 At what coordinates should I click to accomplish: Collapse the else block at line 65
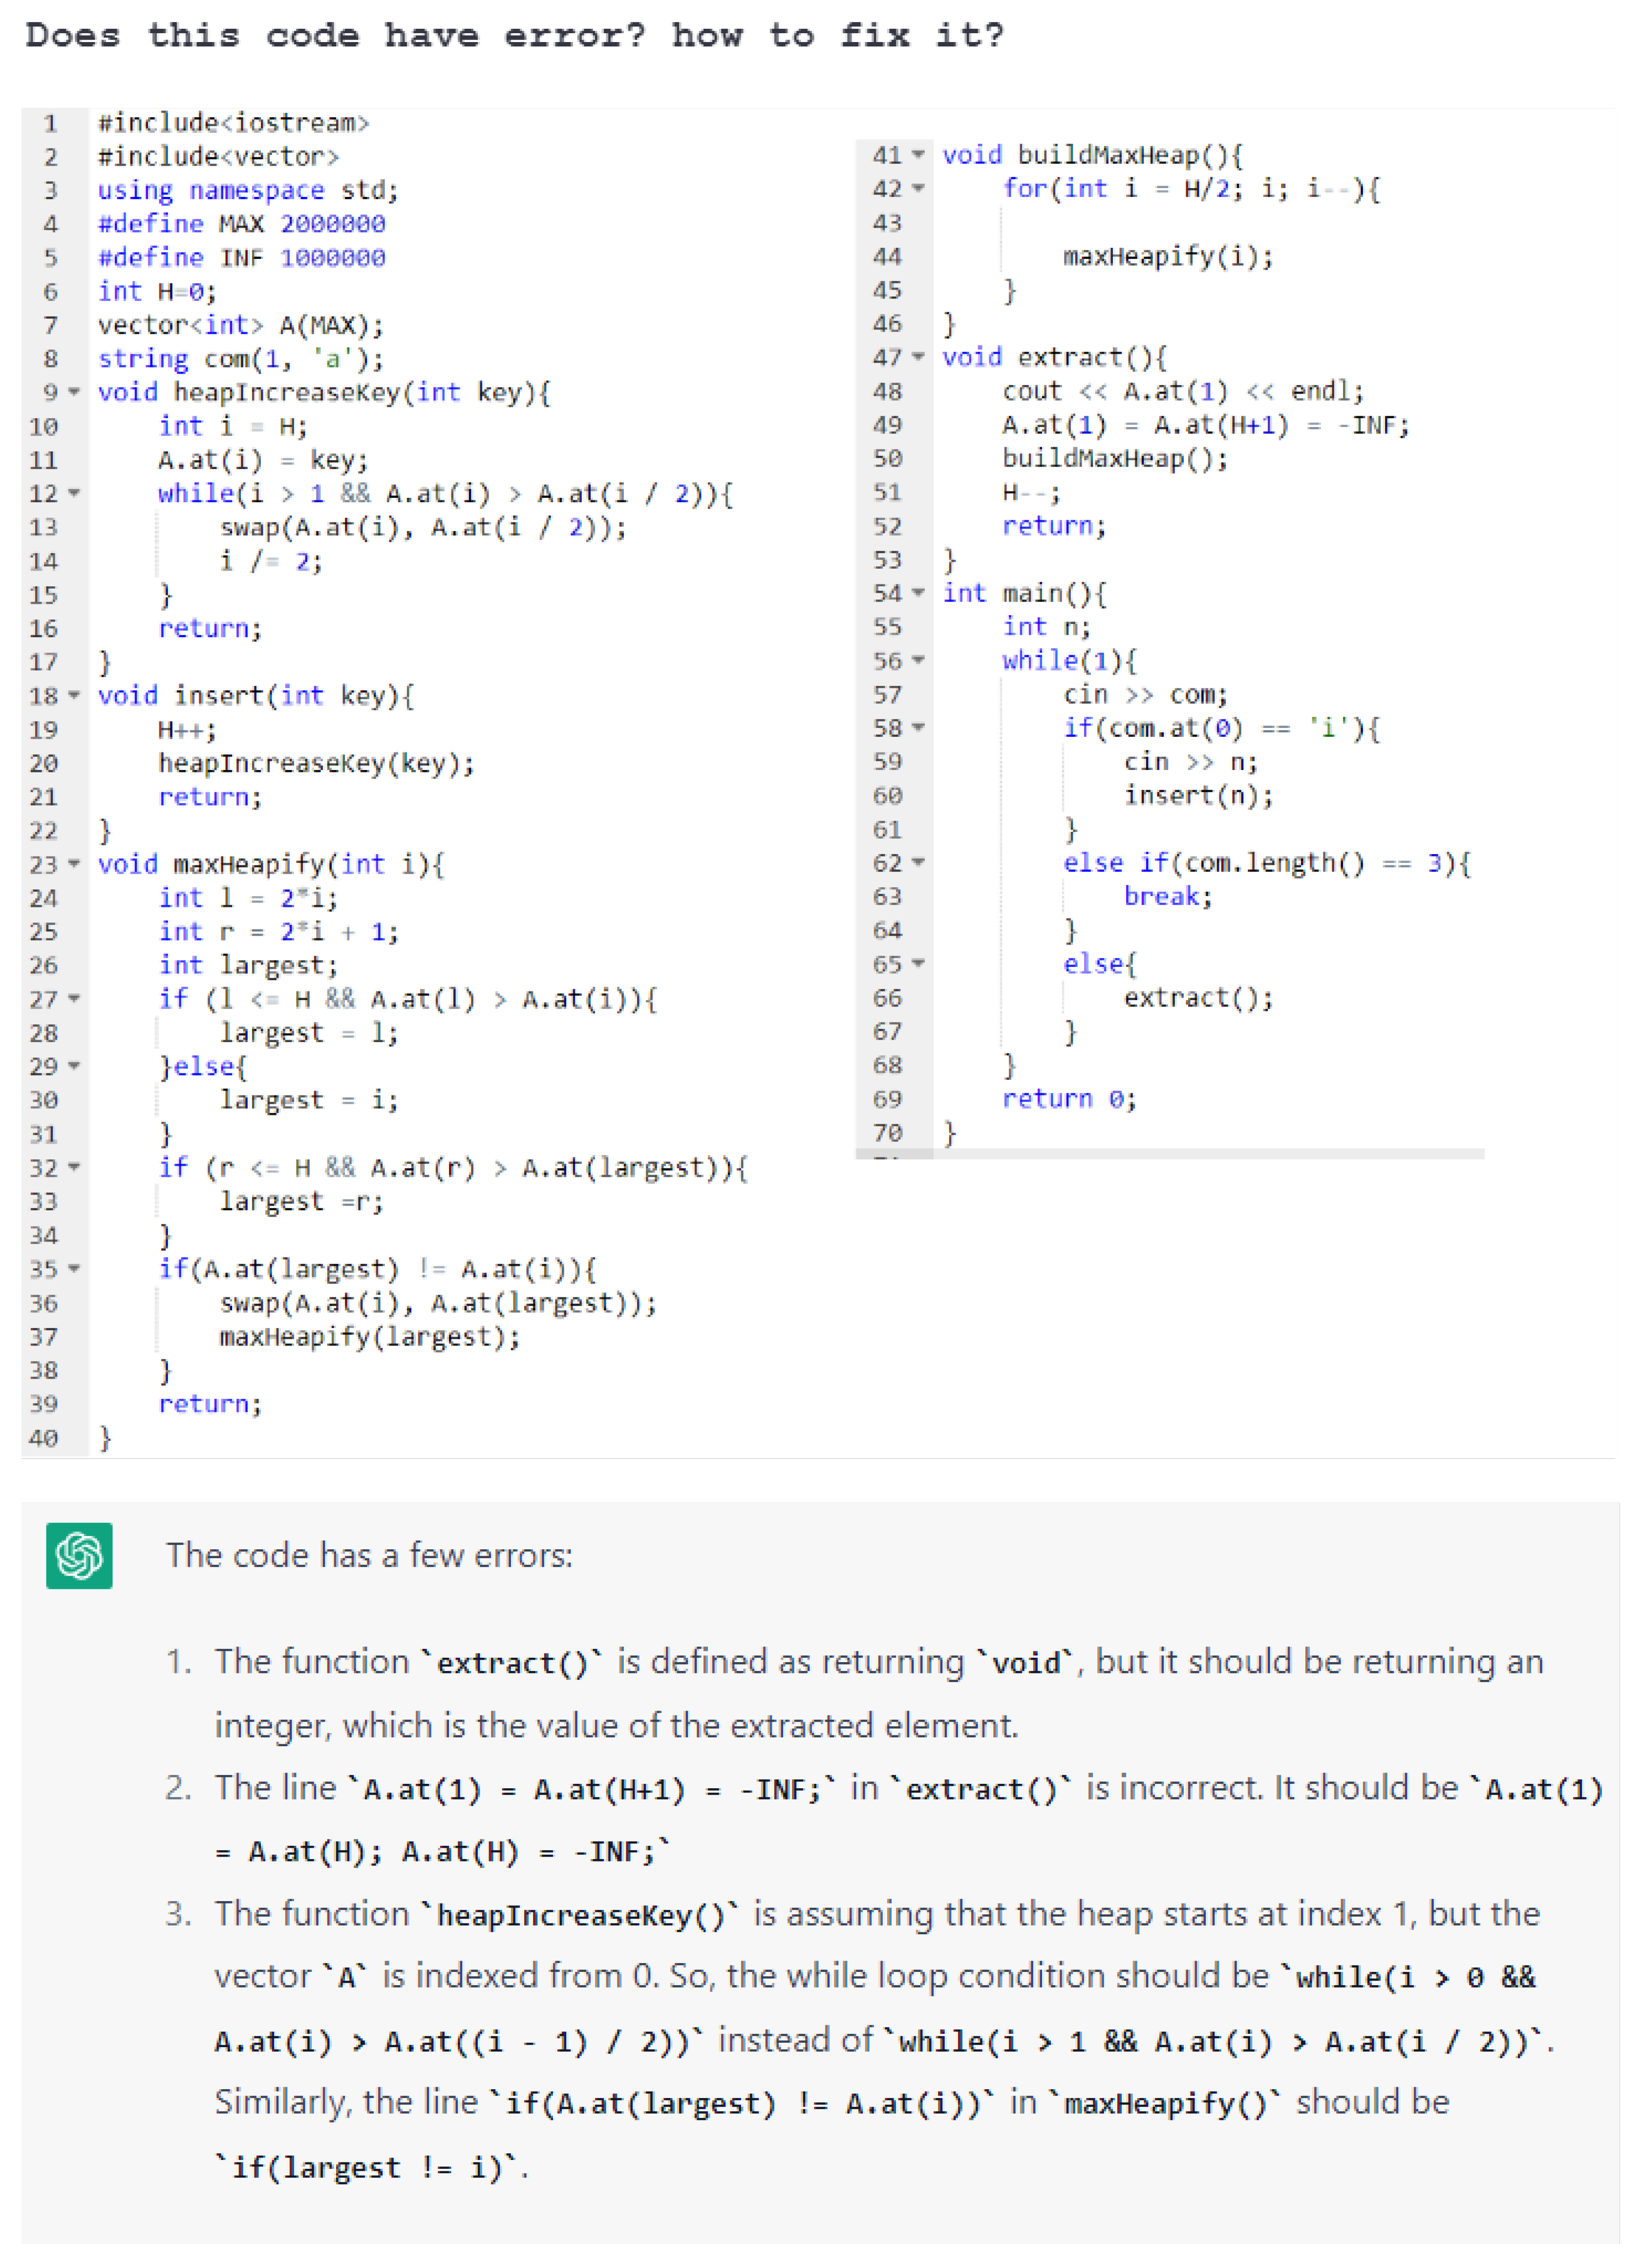coord(918,964)
